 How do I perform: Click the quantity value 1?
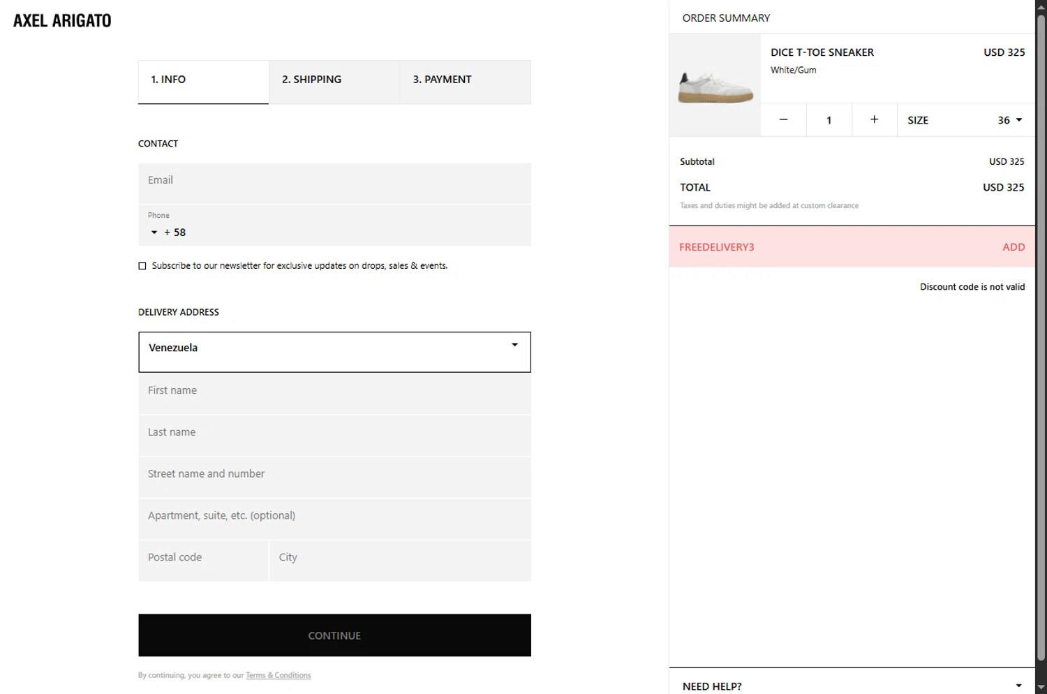pos(829,120)
